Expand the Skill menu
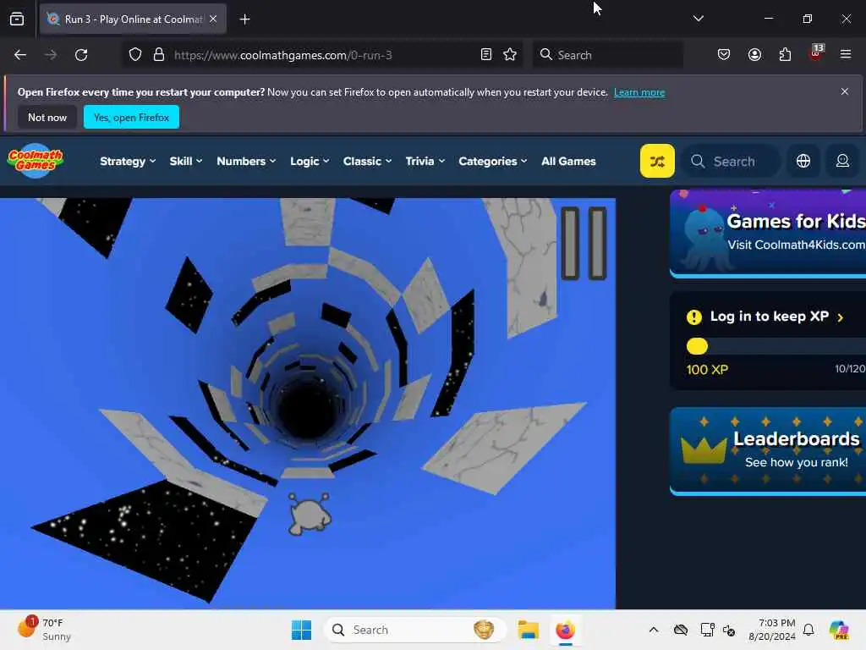The height and width of the screenshot is (650, 866). (x=185, y=162)
